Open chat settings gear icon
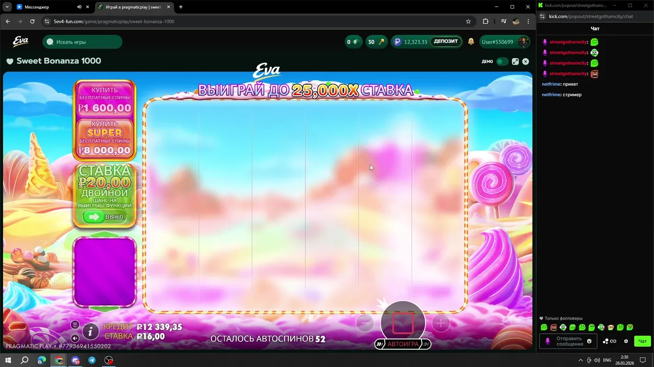 tap(626, 341)
